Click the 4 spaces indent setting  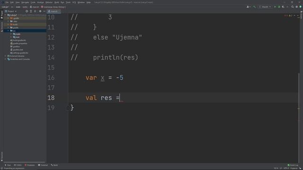(x=294, y=169)
